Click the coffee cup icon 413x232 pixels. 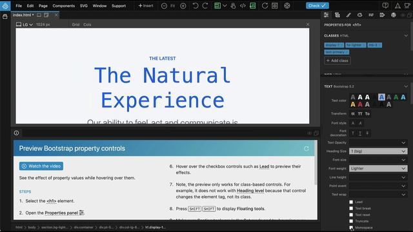pos(407,6)
